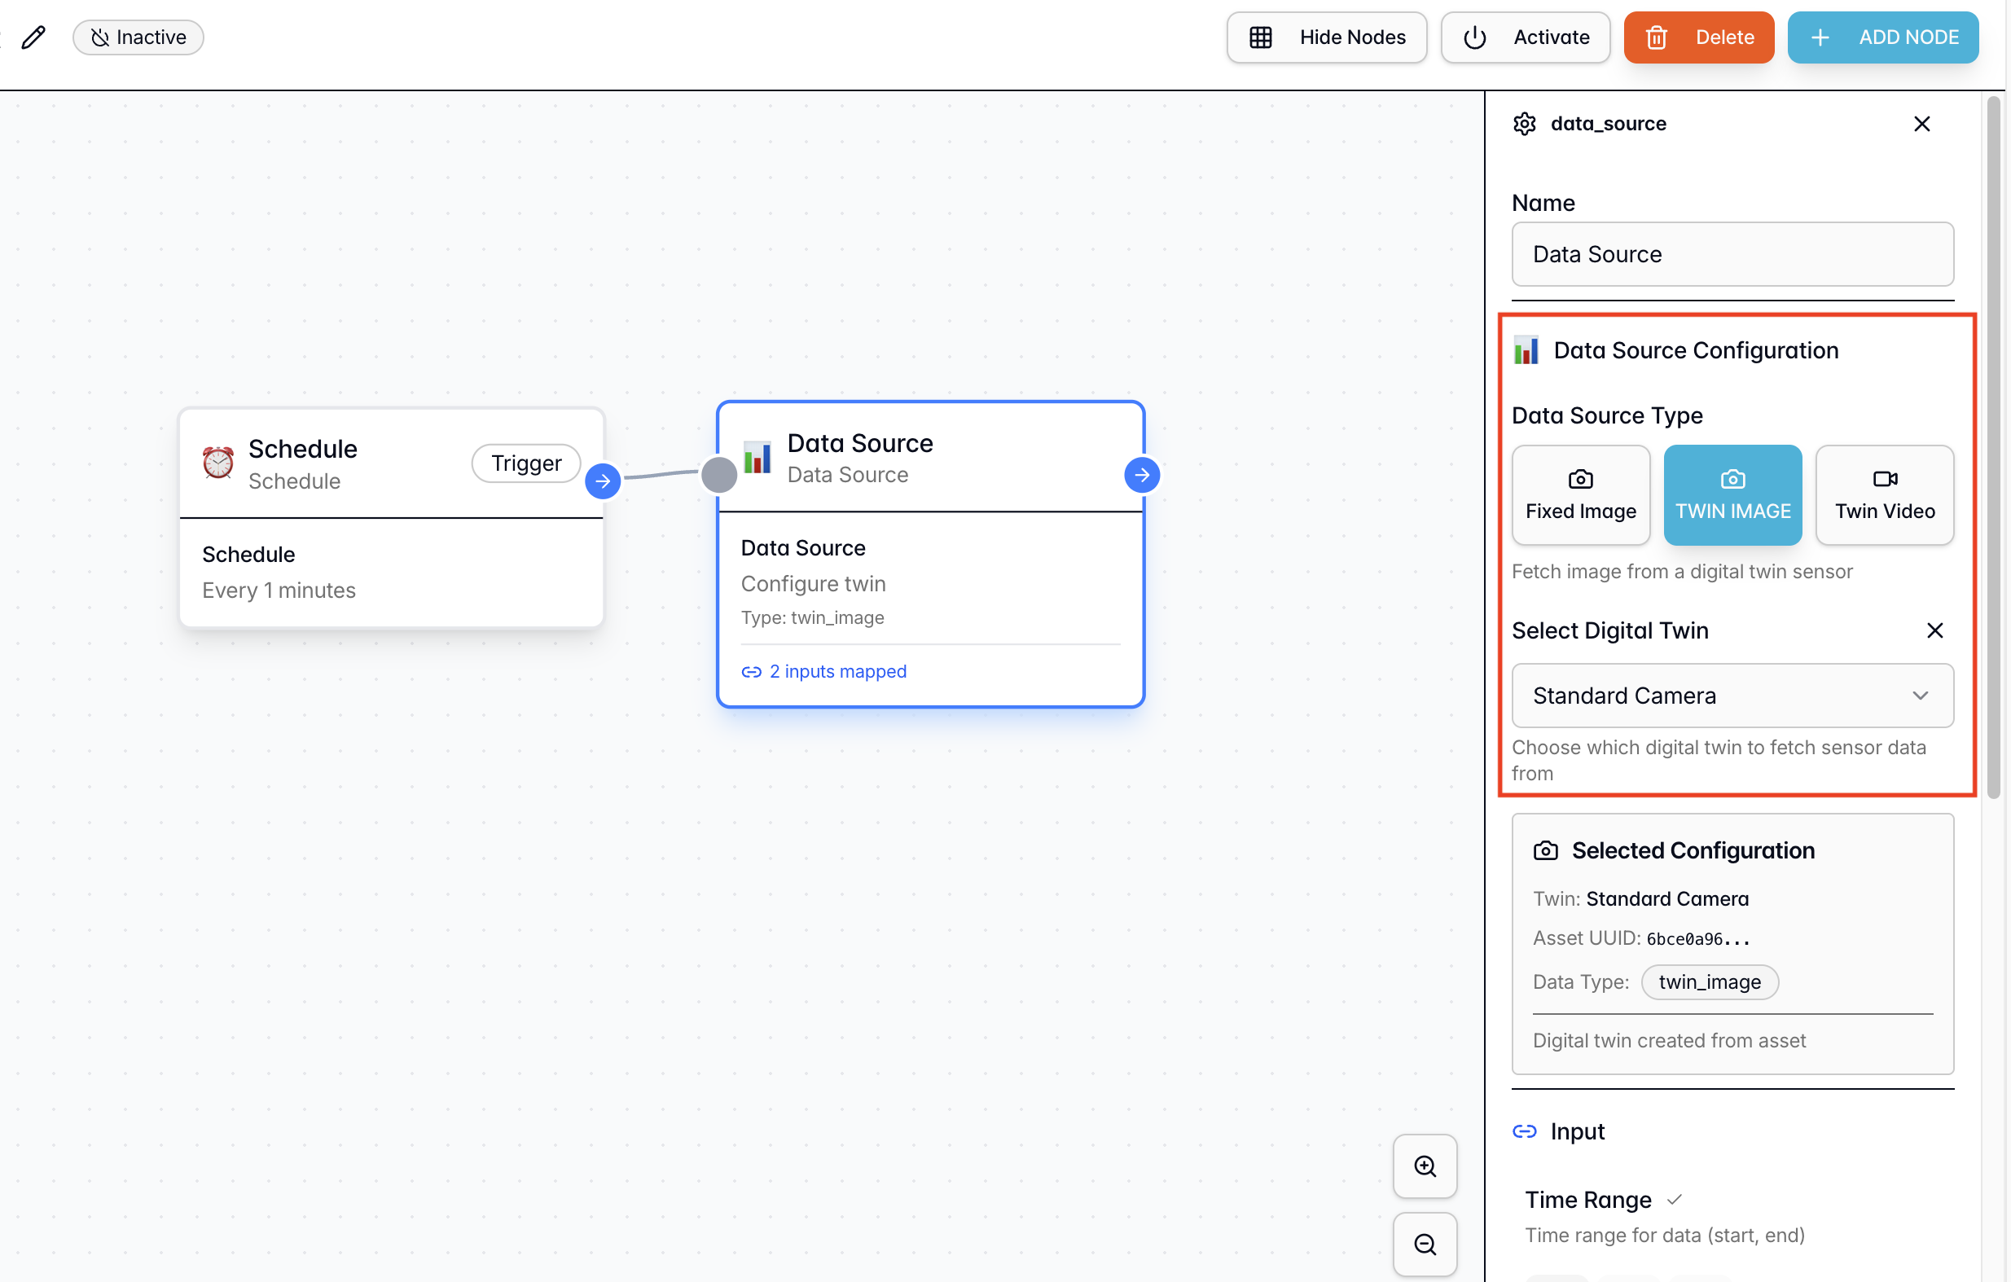The width and height of the screenshot is (2011, 1282).
Task: Click the Schedule node output arrow
Action: [x=602, y=481]
